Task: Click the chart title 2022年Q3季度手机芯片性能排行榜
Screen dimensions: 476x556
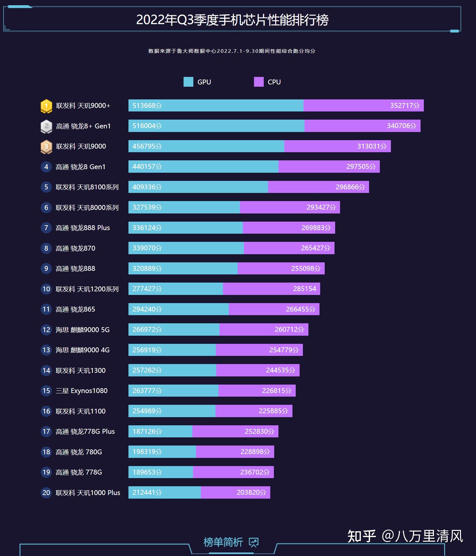Action: point(232,20)
